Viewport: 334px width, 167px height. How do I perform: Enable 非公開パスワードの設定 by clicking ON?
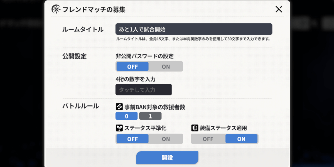tap(166, 66)
